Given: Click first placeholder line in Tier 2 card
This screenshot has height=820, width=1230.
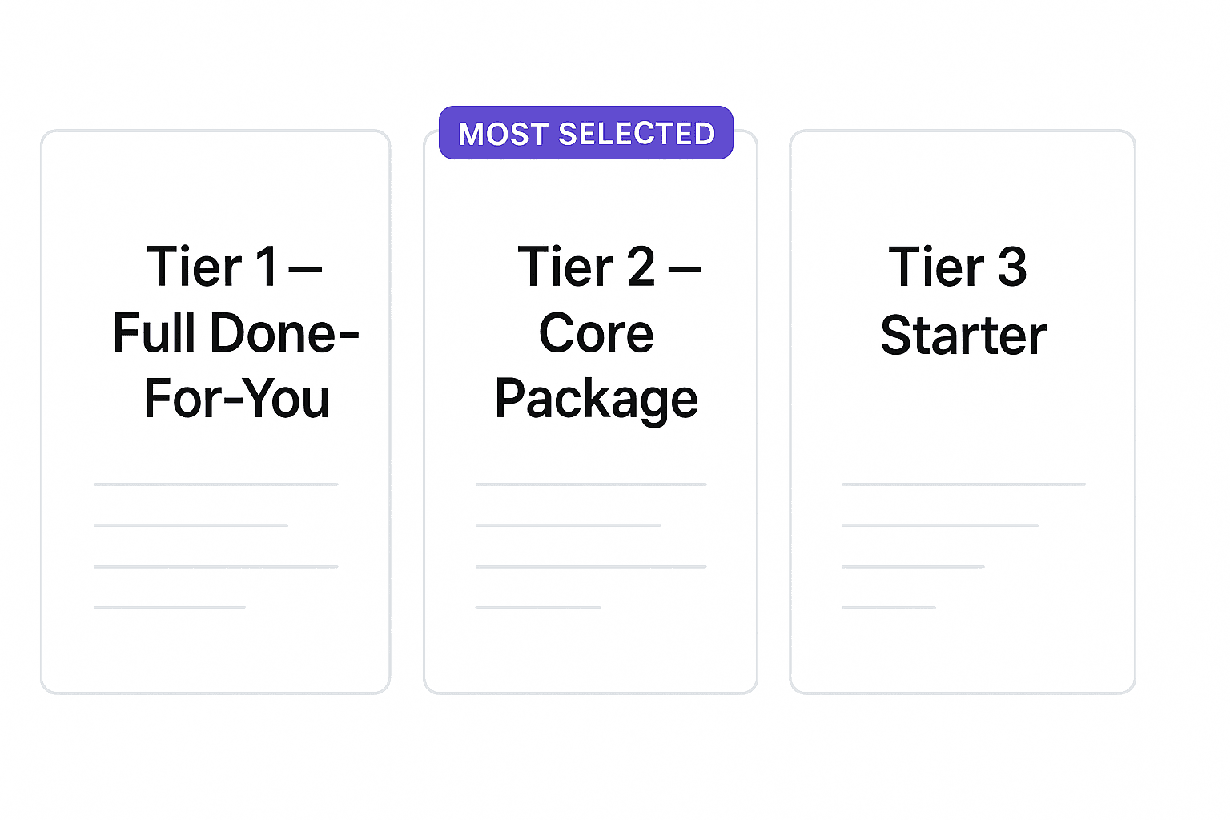Looking at the screenshot, I should click(591, 484).
